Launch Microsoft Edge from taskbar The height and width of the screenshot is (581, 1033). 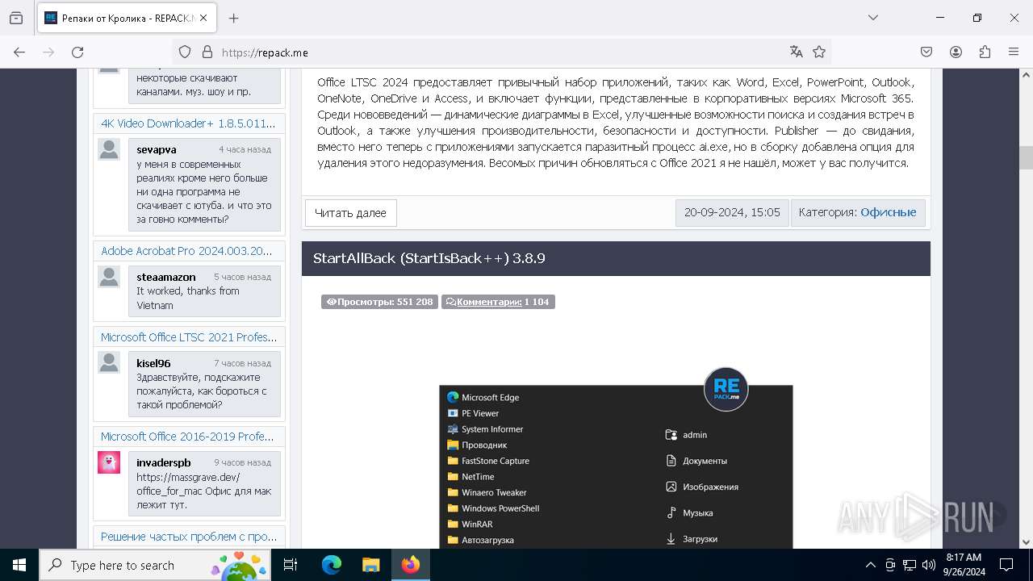332,565
